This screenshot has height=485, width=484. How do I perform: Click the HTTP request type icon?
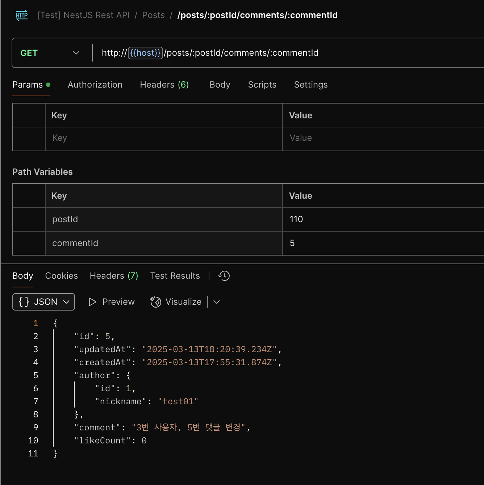[22, 15]
